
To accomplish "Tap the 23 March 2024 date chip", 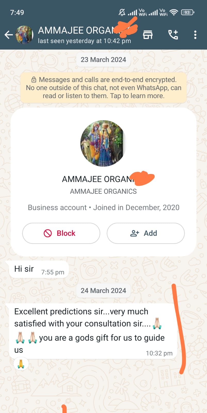I will tap(103, 60).
